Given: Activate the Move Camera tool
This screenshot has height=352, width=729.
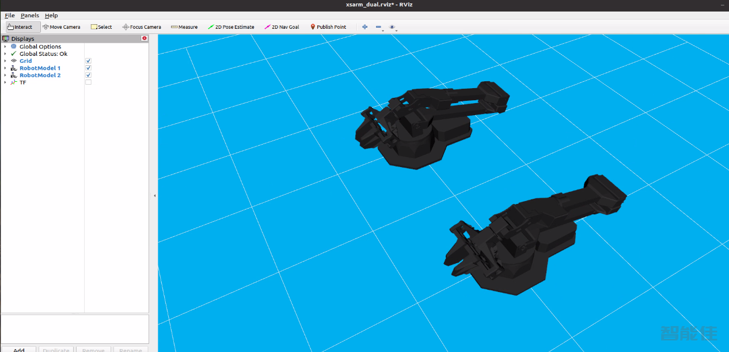Looking at the screenshot, I should [x=61, y=27].
